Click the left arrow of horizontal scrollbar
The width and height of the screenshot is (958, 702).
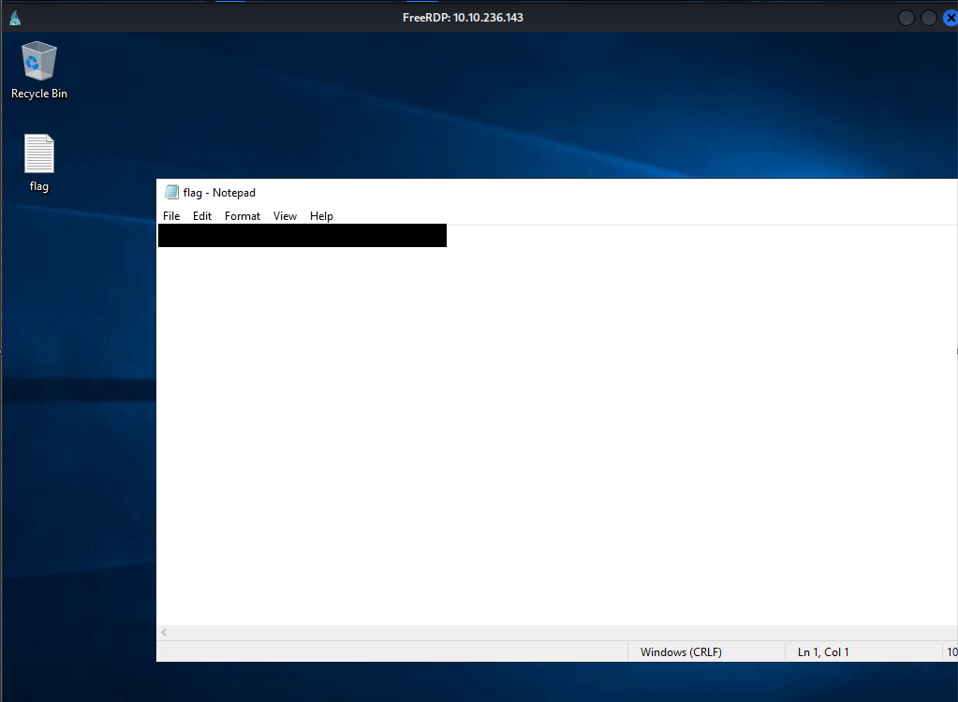click(x=165, y=633)
